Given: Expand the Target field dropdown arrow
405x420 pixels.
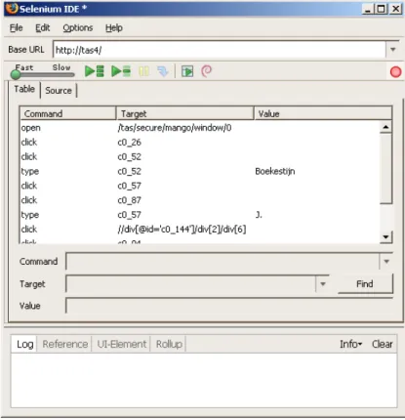Looking at the screenshot, I should [x=323, y=284].
